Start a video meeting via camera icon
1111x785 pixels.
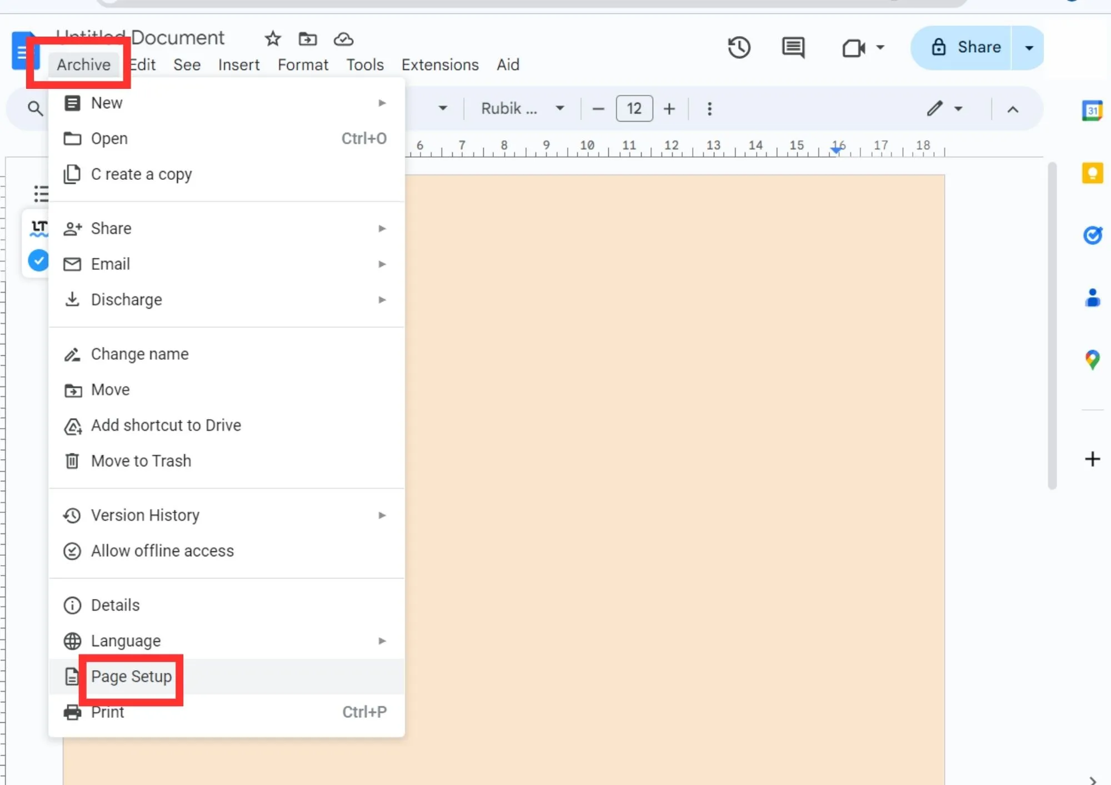coord(854,48)
